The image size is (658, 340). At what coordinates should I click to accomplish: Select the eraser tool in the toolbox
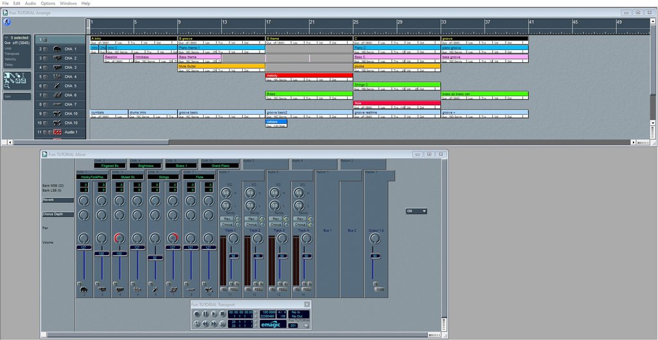(x=18, y=75)
